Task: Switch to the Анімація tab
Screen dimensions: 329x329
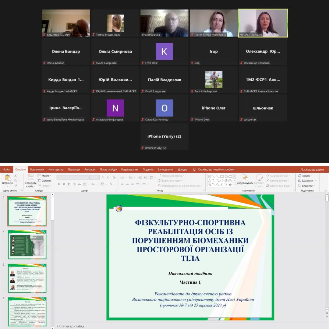Action: point(90,170)
